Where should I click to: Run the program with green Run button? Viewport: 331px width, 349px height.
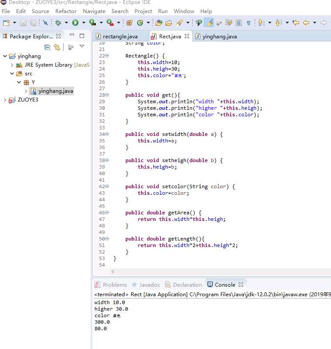(75, 23)
